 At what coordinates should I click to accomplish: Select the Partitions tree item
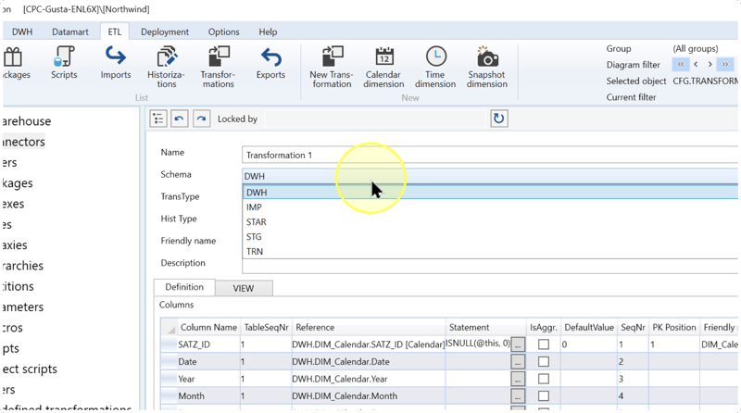point(18,286)
